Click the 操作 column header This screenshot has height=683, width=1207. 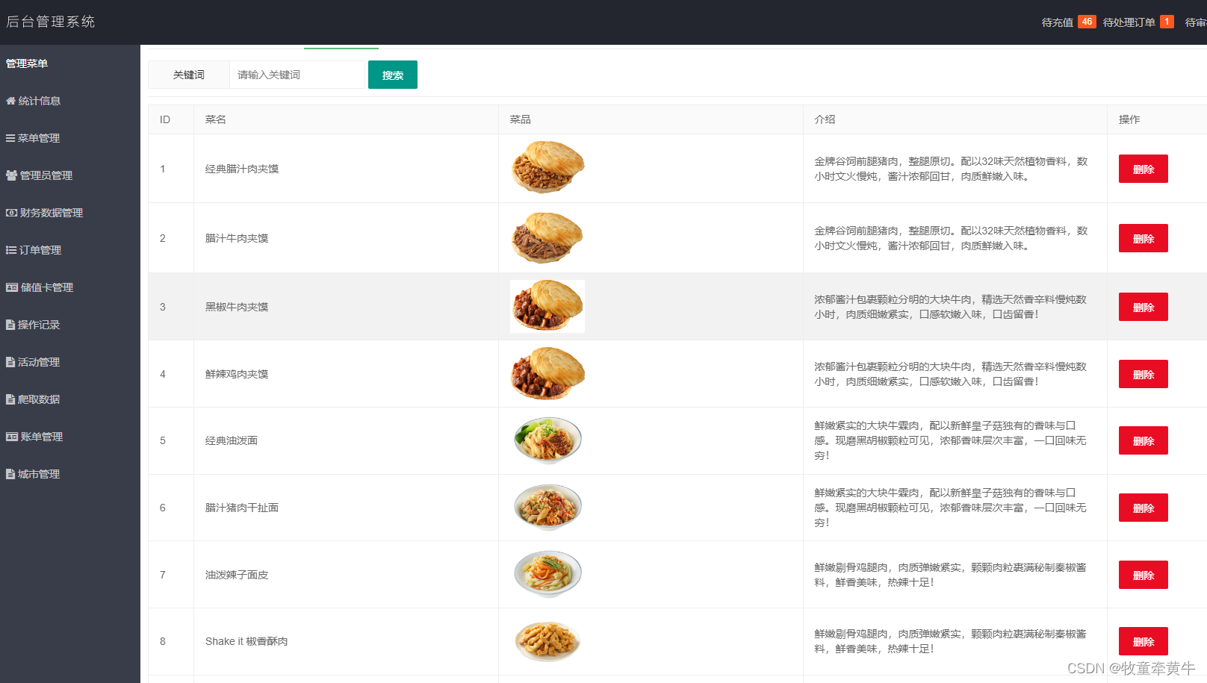[x=1129, y=119]
